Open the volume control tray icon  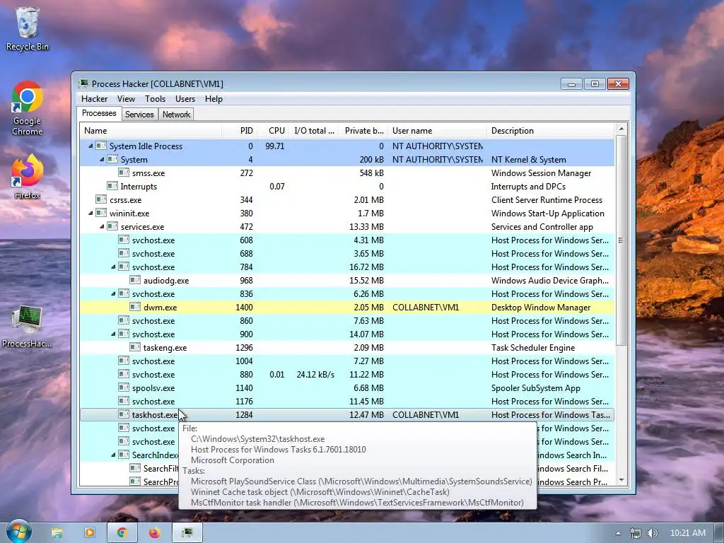click(653, 533)
